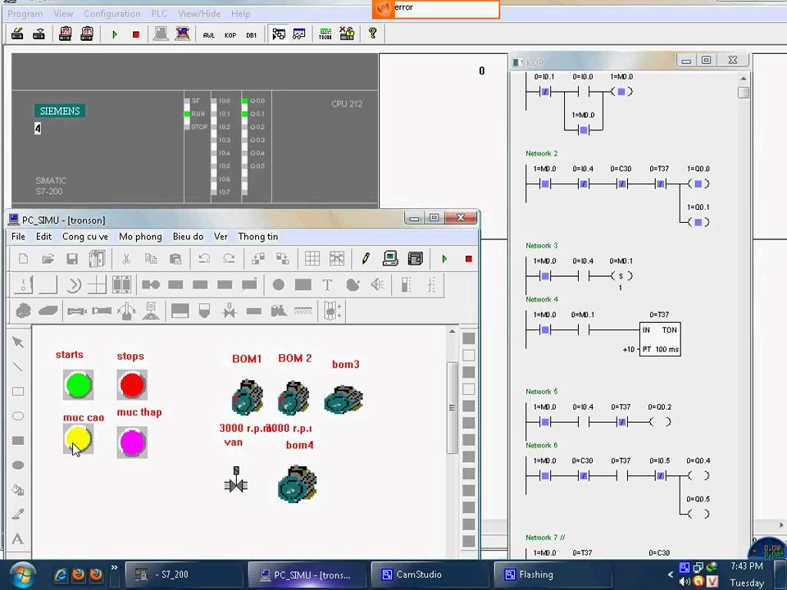Click the green Run arrow in S7_200 toolbar
The image size is (787, 590).
[x=115, y=34]
